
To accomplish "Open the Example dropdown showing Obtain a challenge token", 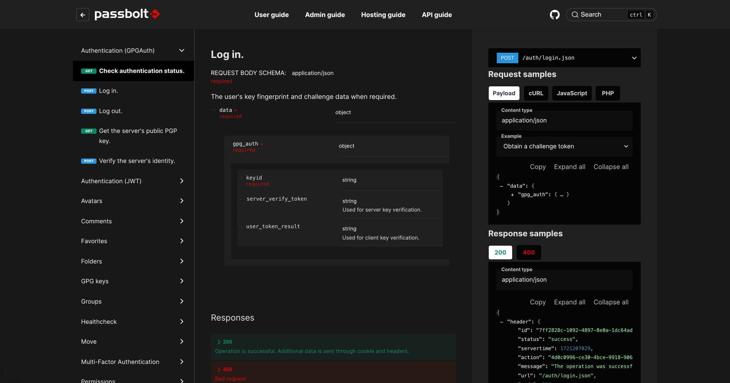I will click(564, 146).
